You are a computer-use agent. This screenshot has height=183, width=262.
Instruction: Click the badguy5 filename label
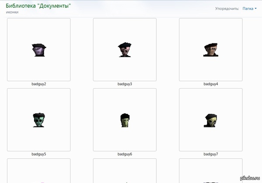(x=39, y=154)
